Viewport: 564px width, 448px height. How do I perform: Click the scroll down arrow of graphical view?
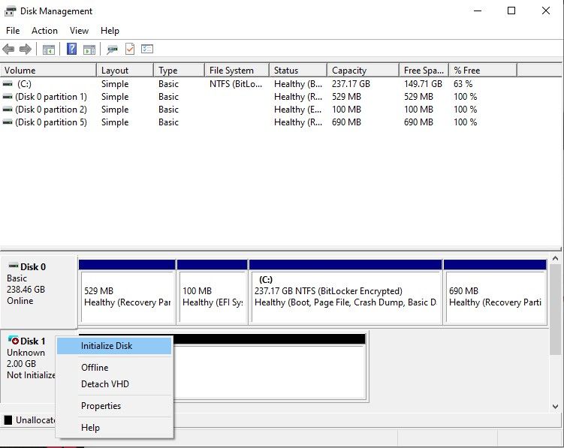[556, 406]
